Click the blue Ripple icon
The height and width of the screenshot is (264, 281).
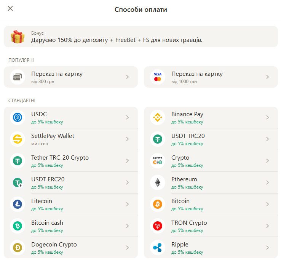coord(157,248)
